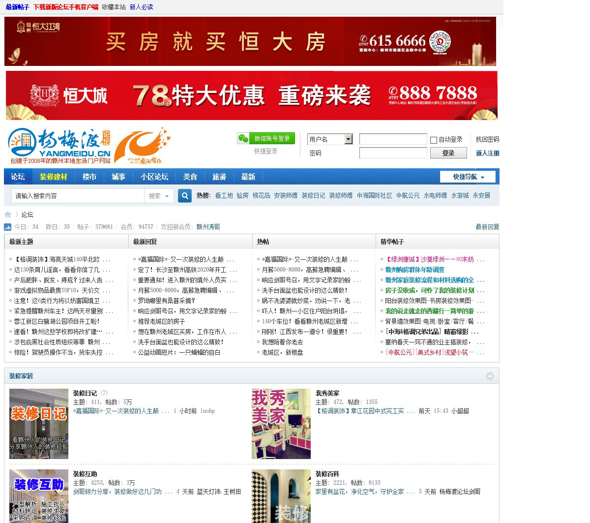Open the 装修日记 forum title link
The height and width of the screenshot is (523, 590).
pyautogui.click(x=85, y=393)
